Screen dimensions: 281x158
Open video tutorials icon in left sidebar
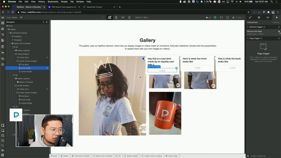3,150
